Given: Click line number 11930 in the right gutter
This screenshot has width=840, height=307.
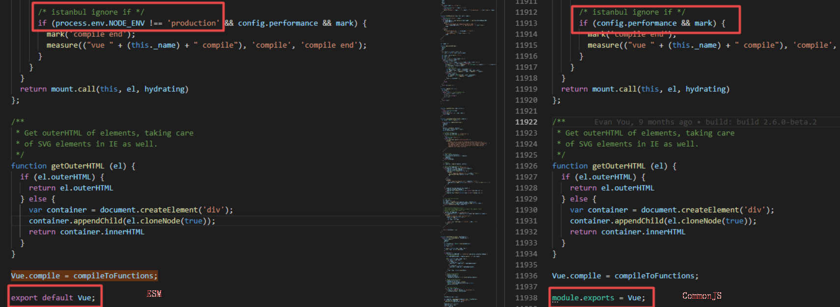Looking at the screenshot, I should [x=526, y=210].
